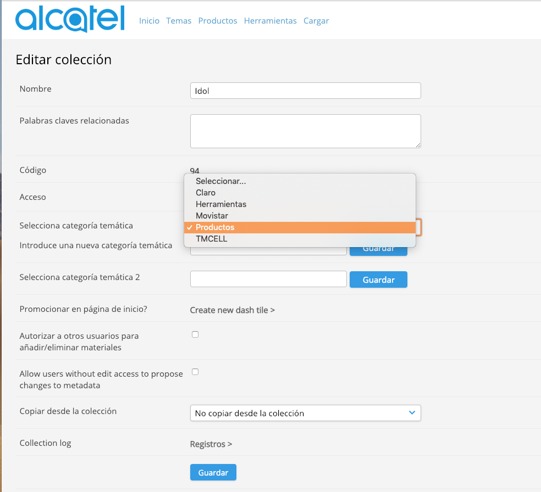This screenshot has height=492, width=541.
Task: Click Guardar beside categoría temática 2
Action: [x=378, y=279]
